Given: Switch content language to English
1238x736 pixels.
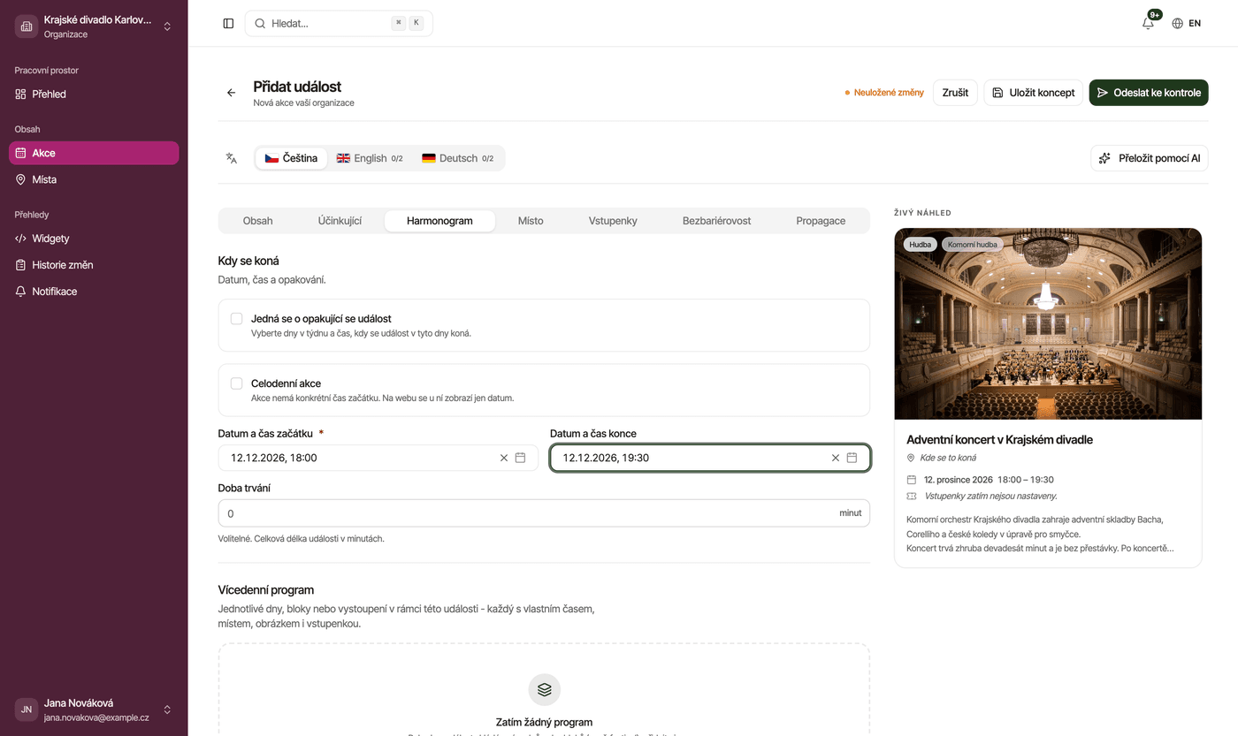Looking at the screenshot, I should point(370,158).
